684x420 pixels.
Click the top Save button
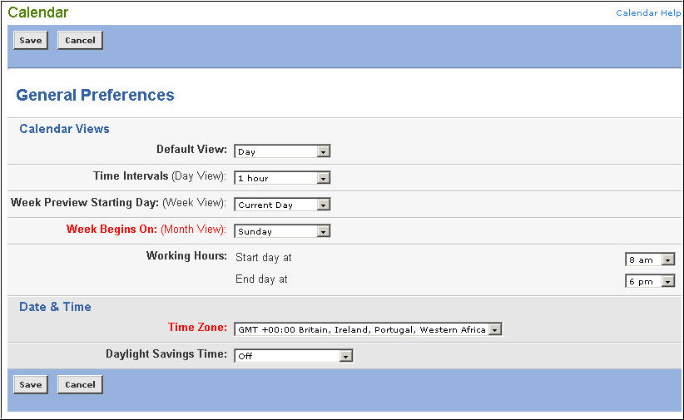pos(31,40)
